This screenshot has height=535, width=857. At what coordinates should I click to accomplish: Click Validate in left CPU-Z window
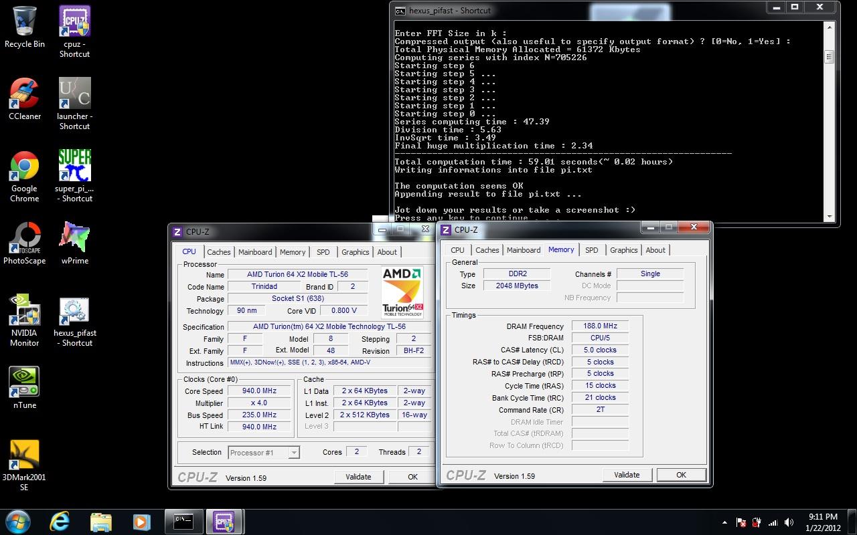pyautogui.click(x=358, y=477)
